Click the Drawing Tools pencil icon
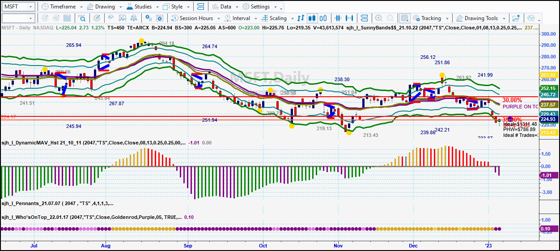This screenshot has width=560, height=251. (460, 18)
